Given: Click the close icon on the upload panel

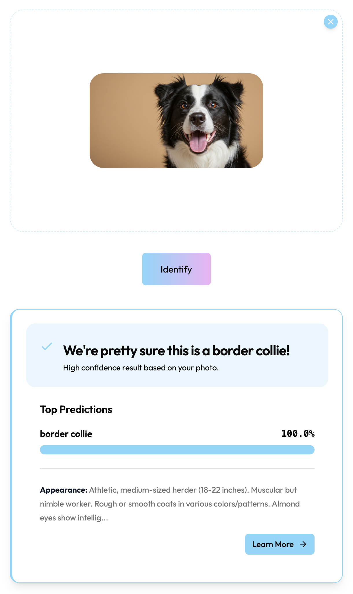Looking at the screenshot, I should point(331,22).
